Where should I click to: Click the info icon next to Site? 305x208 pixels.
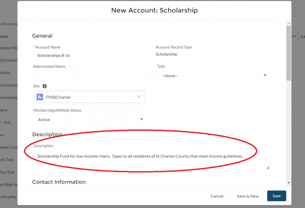[x=45, y=86]
